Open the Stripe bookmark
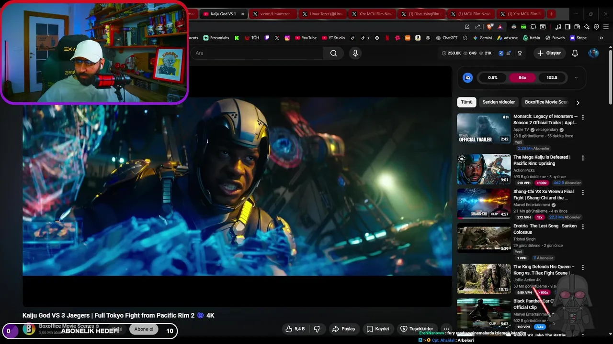Viewport: 613px width, 344px height. [x=578, y=38]
